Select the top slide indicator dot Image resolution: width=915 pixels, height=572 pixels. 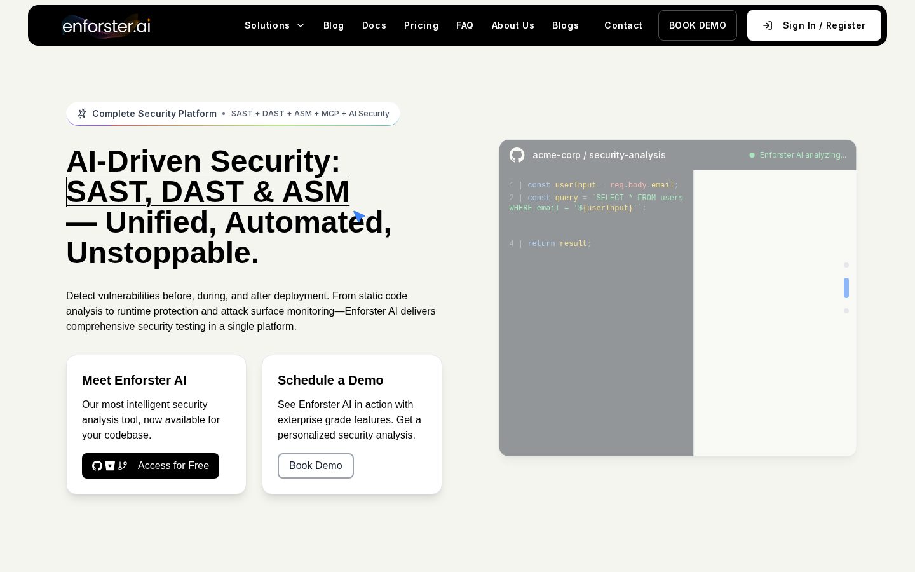click(846, 265)
